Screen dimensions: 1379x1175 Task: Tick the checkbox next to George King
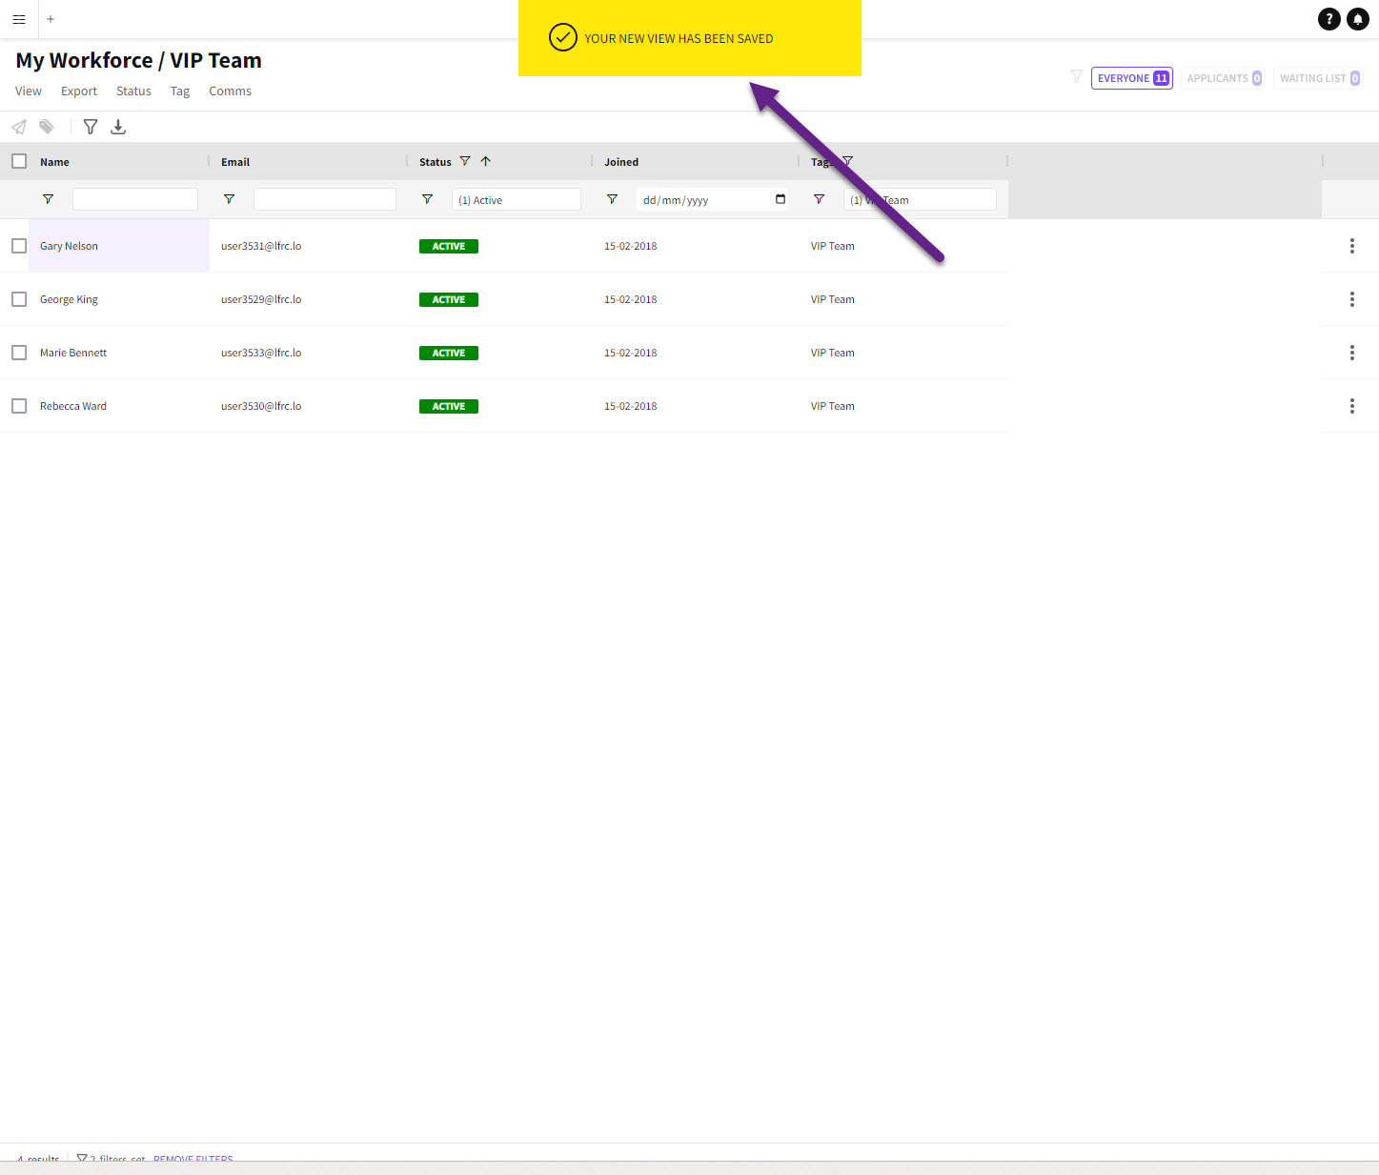tap(19, 299)
